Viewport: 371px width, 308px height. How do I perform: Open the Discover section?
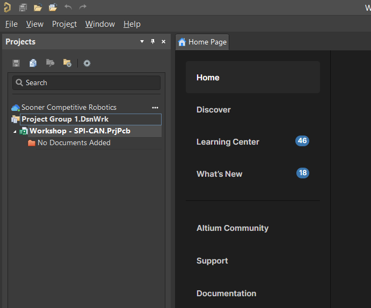point(214,110)
